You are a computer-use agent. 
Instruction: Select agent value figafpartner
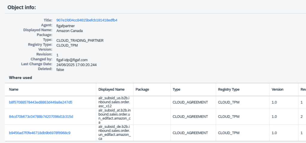click(x=65, y=26)
